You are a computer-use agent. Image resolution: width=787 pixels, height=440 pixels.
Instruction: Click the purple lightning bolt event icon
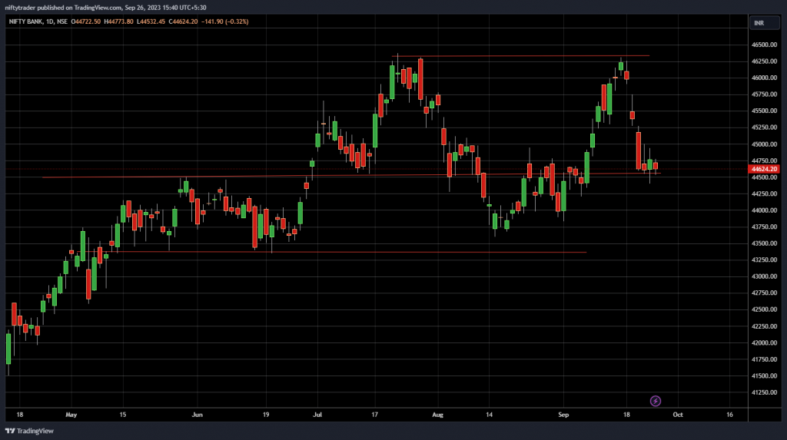pyautogui.click(x=655, y=401)
